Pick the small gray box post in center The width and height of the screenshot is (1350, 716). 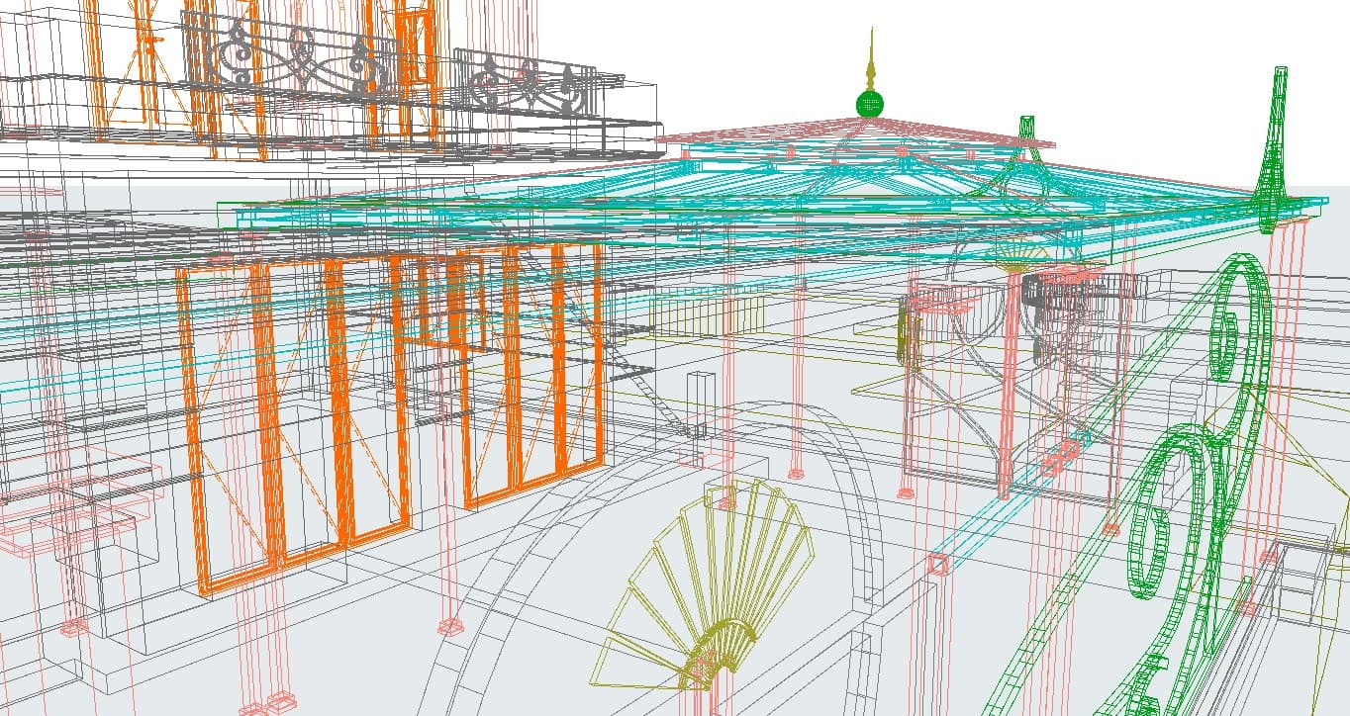pos(701,403)
